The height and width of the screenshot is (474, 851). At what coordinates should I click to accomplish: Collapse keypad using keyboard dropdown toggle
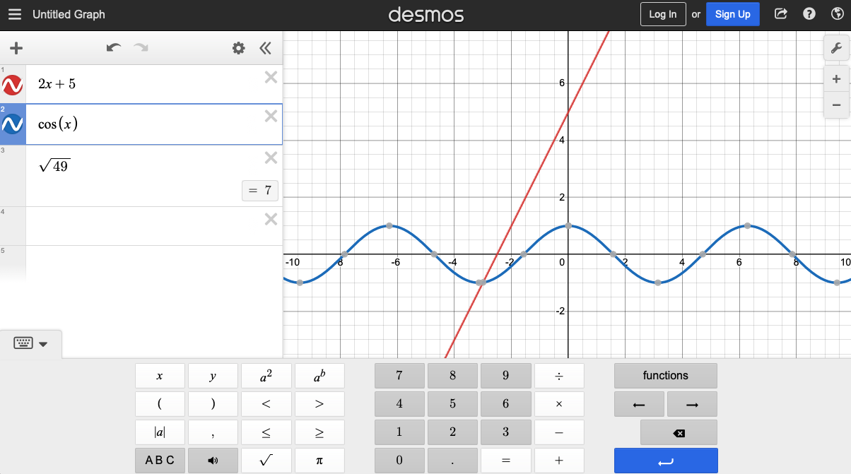(x=31, y=344)
